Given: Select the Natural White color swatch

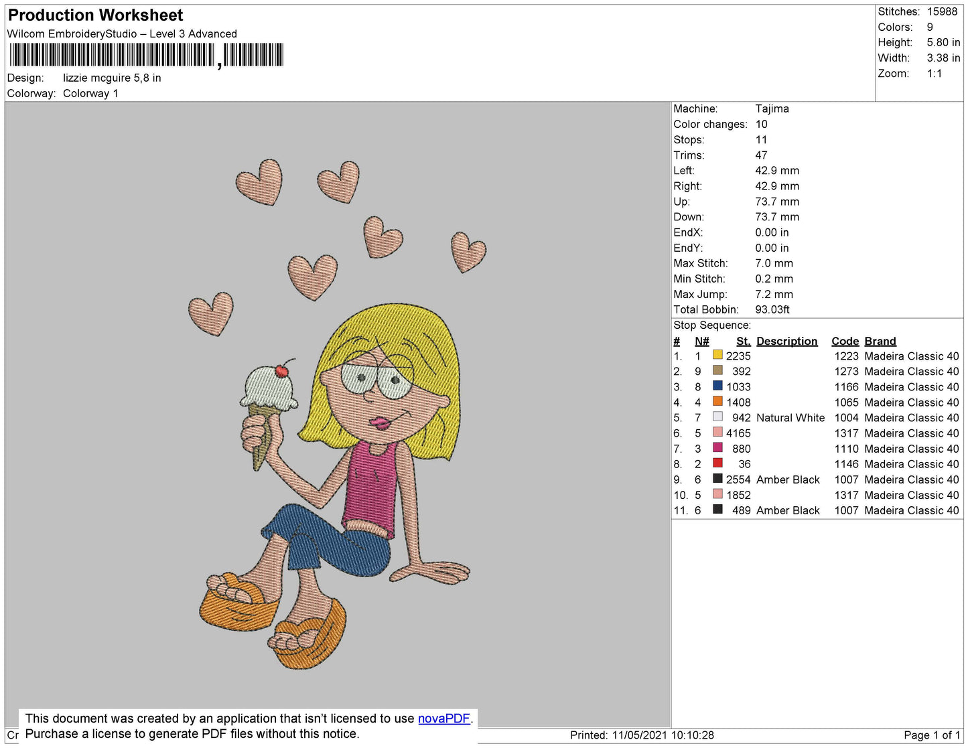Looking at the screenshot, I should (x=717, y=417).
